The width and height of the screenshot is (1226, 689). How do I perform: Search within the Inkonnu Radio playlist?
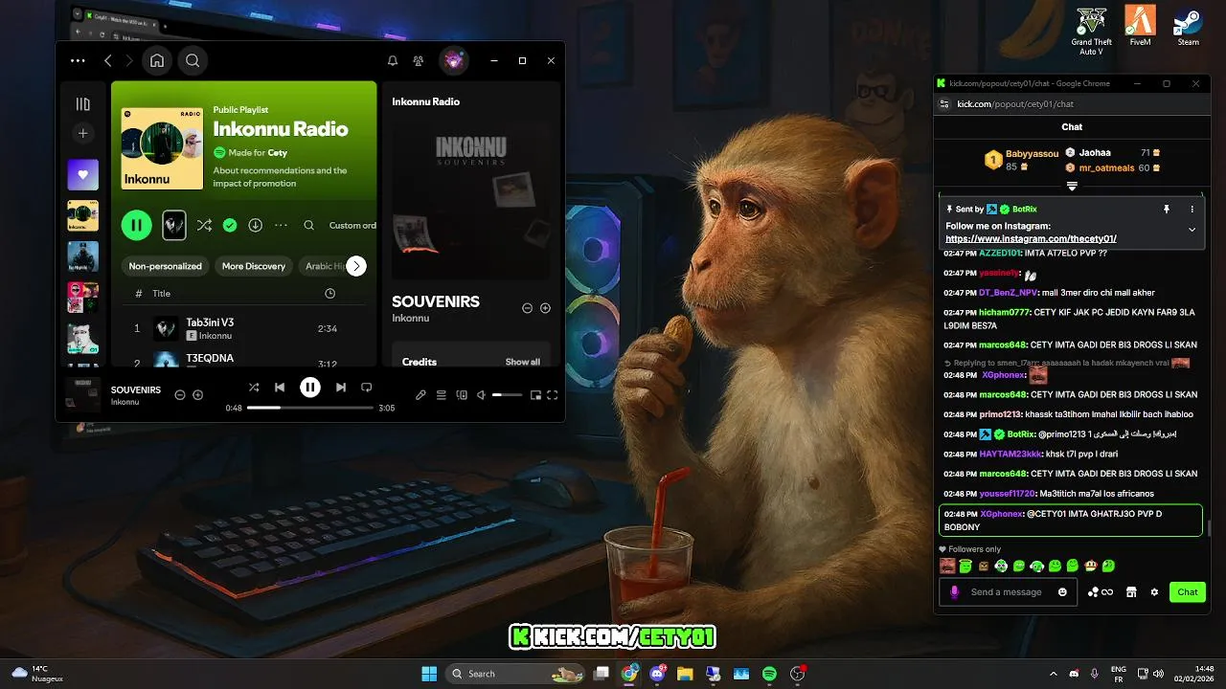308,225
